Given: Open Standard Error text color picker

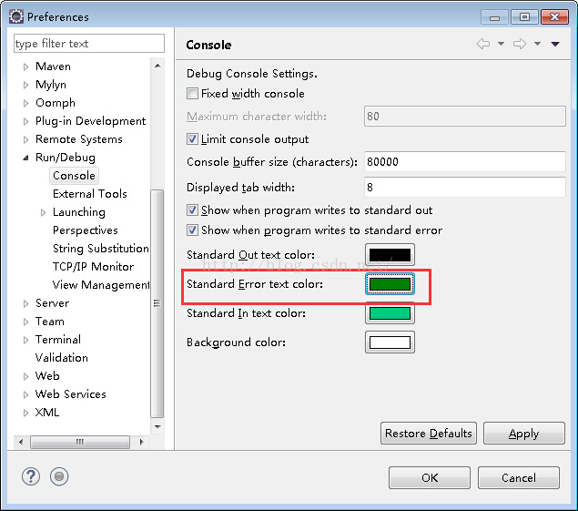Looking at the screenshot, I should (x=390, y=283).
